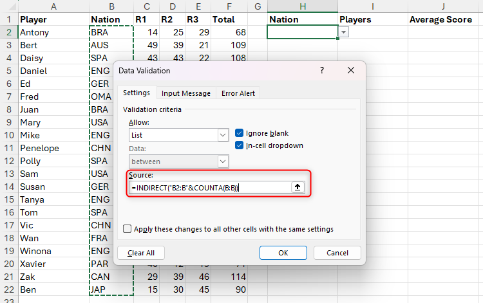Switch to the Input Message tab

tap(185, 93)
